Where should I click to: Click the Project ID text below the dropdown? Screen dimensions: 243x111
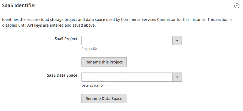(x=89, y=49)
